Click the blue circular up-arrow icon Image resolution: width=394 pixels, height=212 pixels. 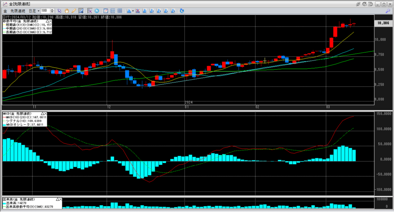tap(97, 11)
